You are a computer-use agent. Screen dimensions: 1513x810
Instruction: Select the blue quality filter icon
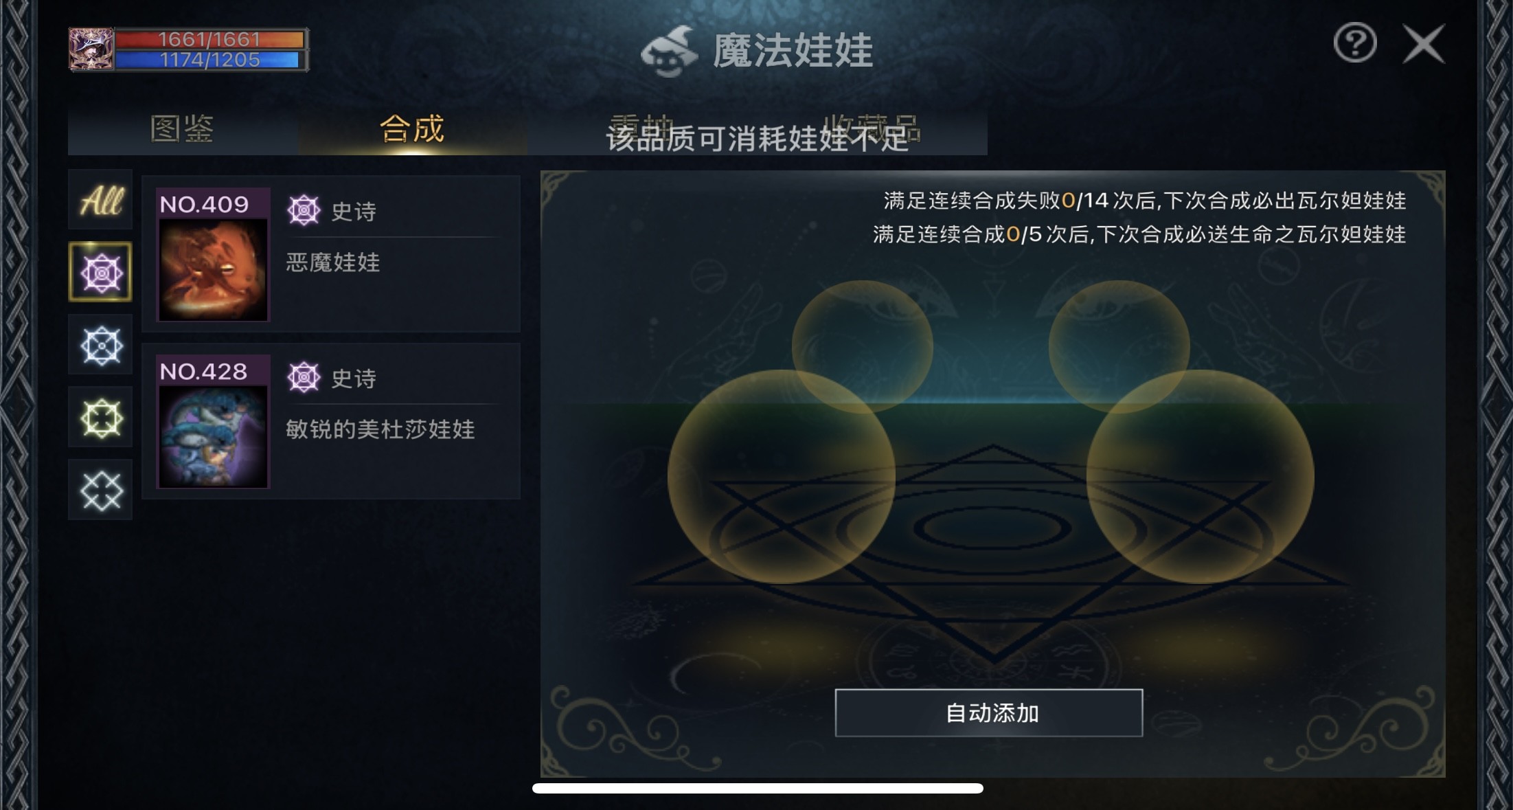pyautogui.click(x=100, y=345)
